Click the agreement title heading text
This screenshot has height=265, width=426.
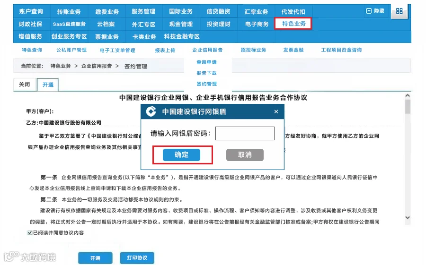click(x=213, y=98)
